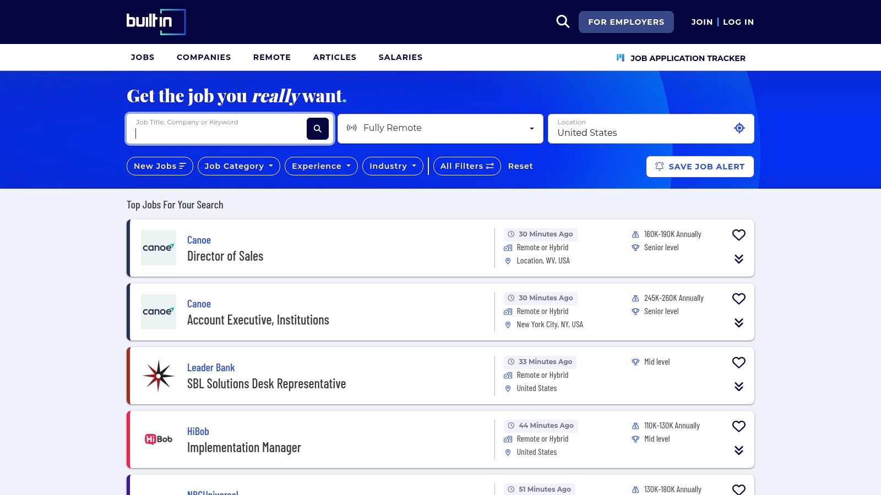Screen dimensions: 881x495
Task: Toggle the New Jobs sort filter
Action: pyautogui.click(x=160, y=166)
